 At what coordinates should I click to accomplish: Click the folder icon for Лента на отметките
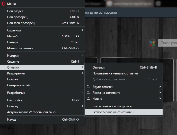click(88, 93)
